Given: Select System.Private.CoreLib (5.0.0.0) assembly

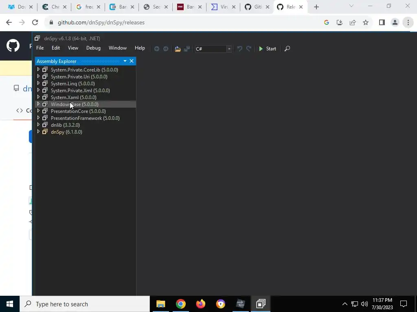Looking at the screenshot, I should (84, 70).
